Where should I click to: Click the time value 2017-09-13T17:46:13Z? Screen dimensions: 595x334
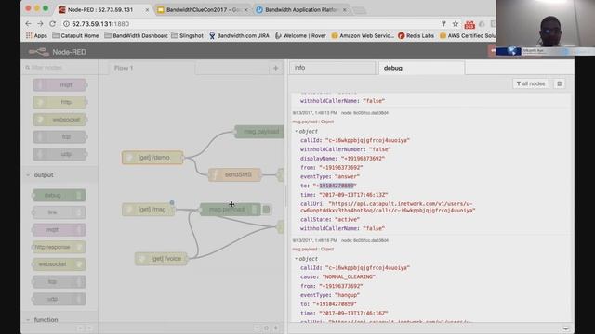[353, 195]
